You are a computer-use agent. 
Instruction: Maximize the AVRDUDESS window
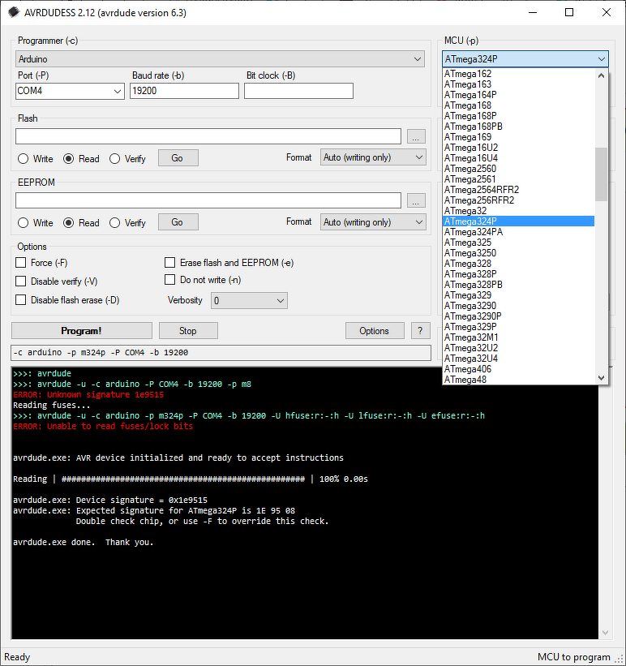569,12
